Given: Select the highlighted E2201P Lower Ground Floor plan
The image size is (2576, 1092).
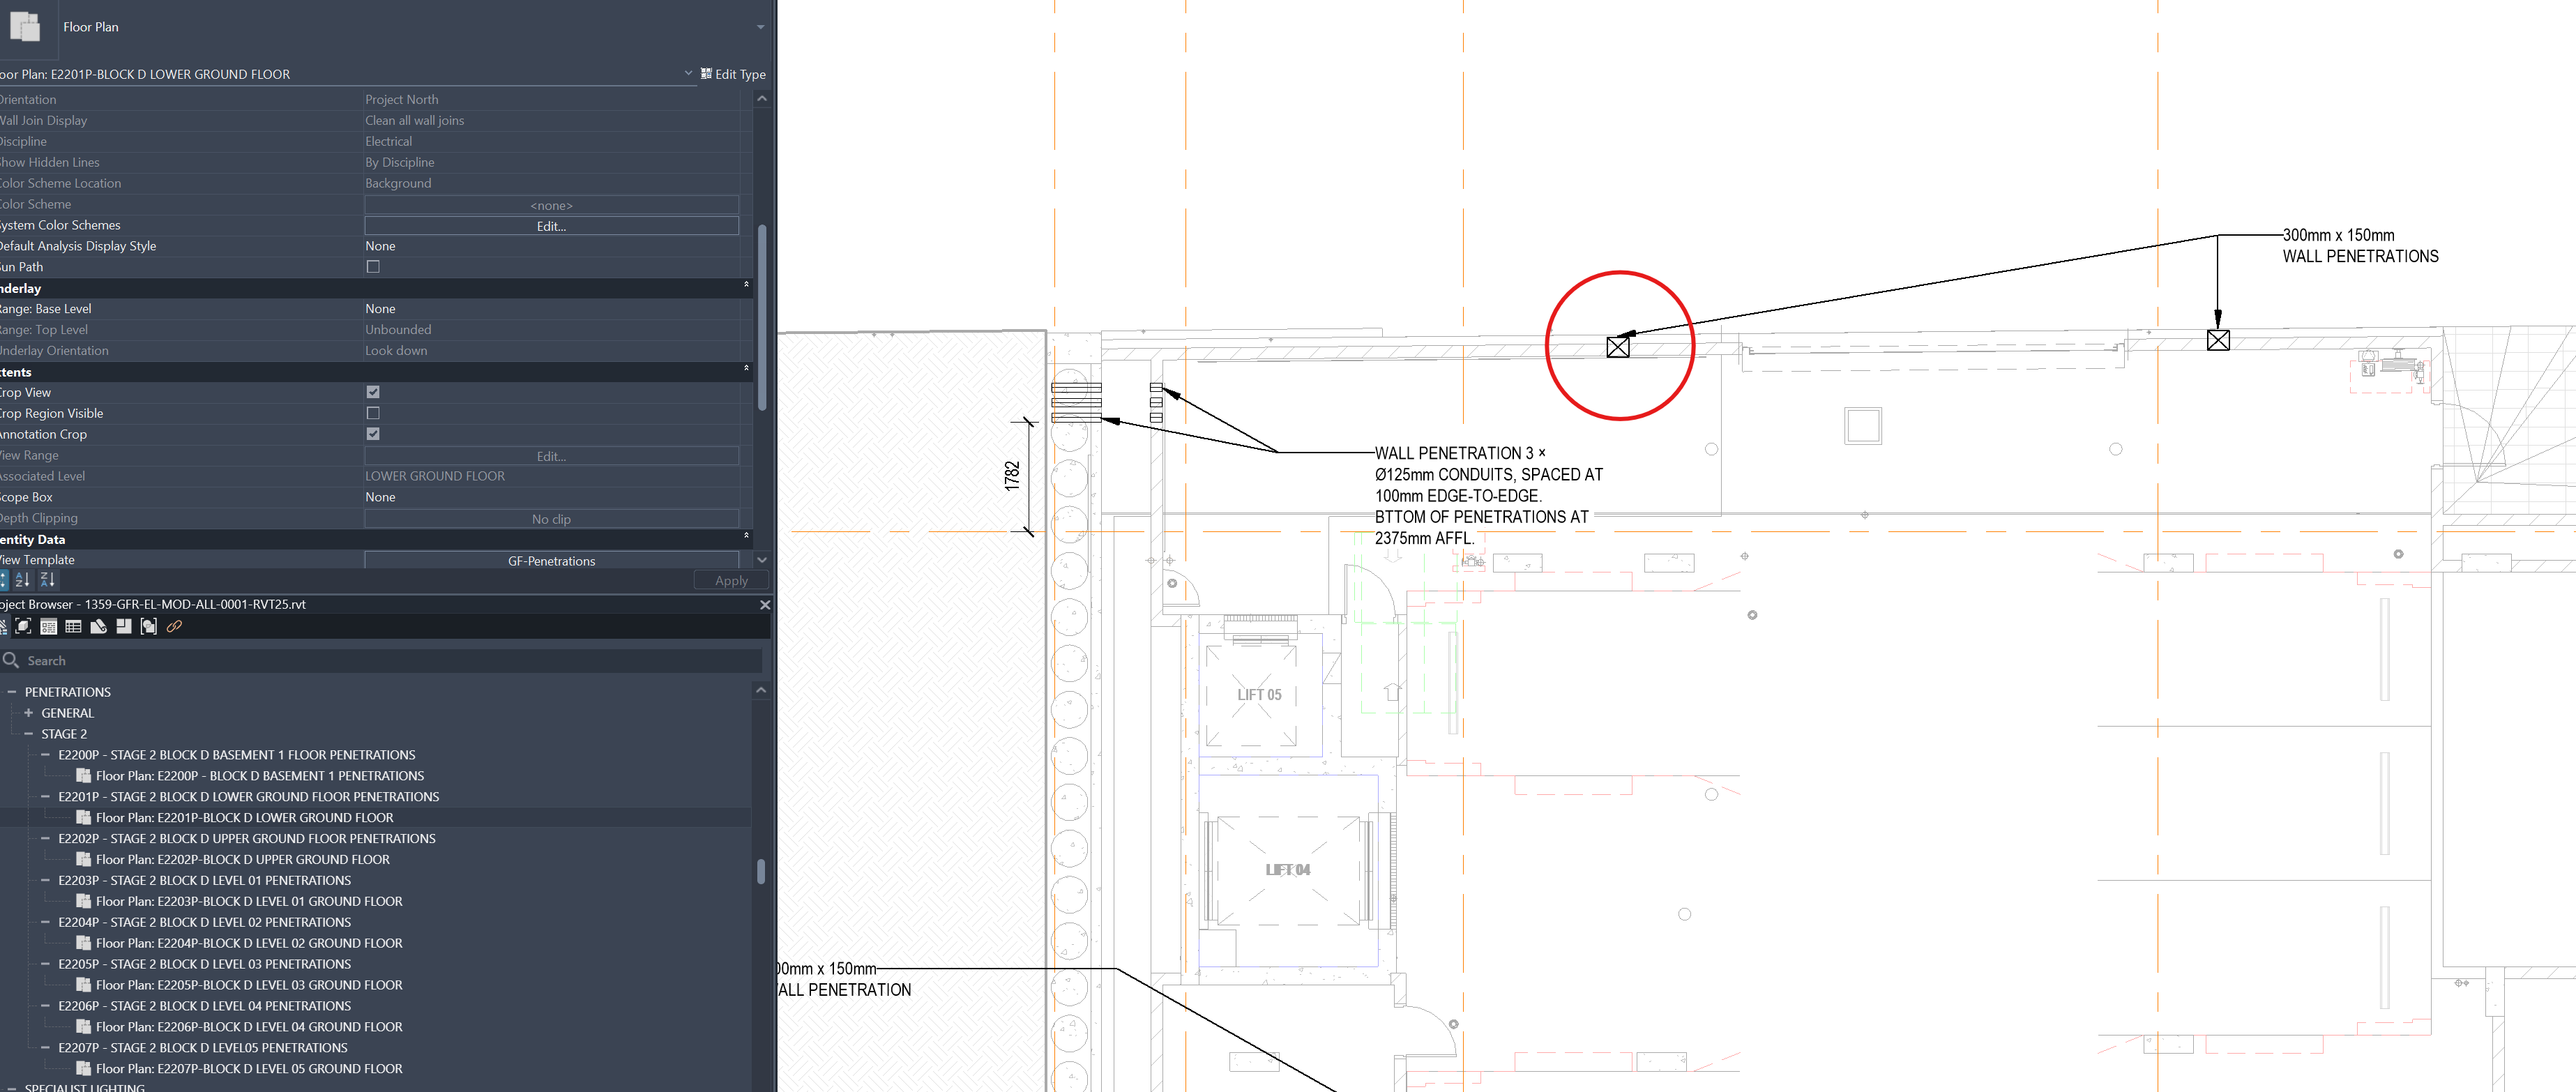Looking at the screenshot, I should click(x=245, y=818).
